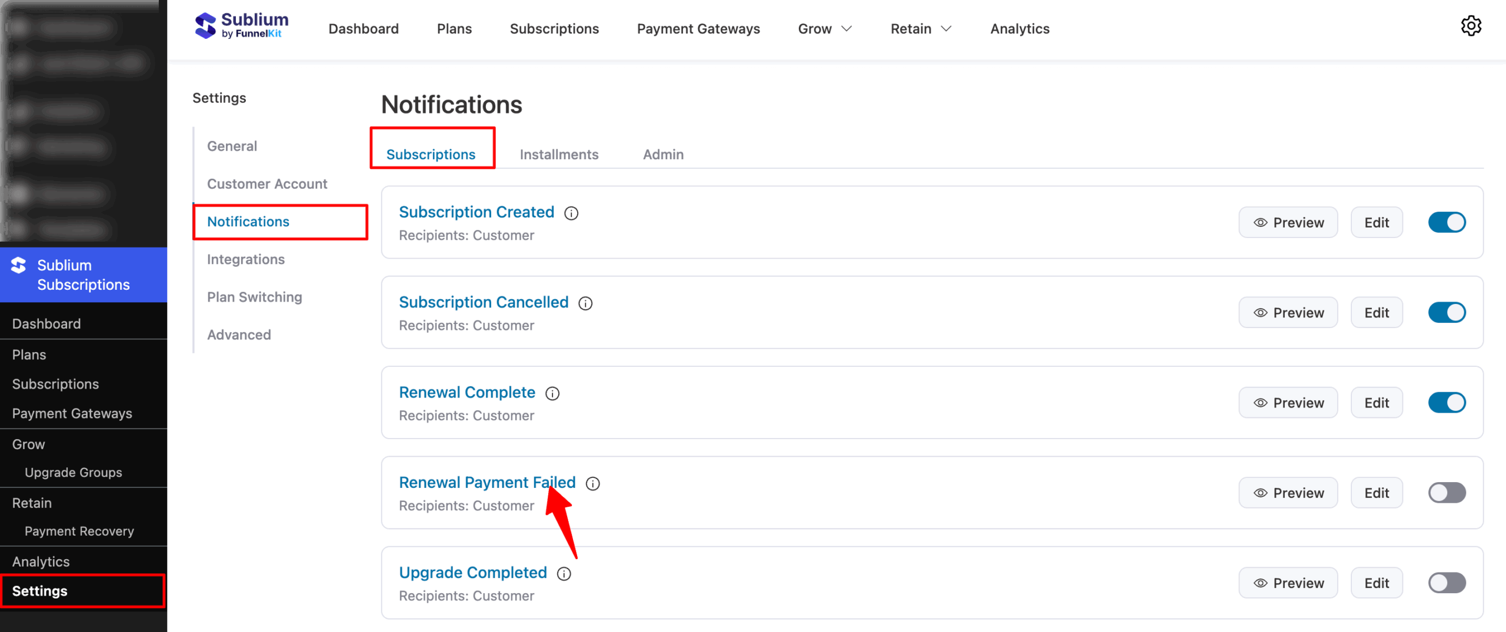
Task: Select the Sublium Subscriptions sidebar icon
Action: pyautogui.click(x=18, y=265)
